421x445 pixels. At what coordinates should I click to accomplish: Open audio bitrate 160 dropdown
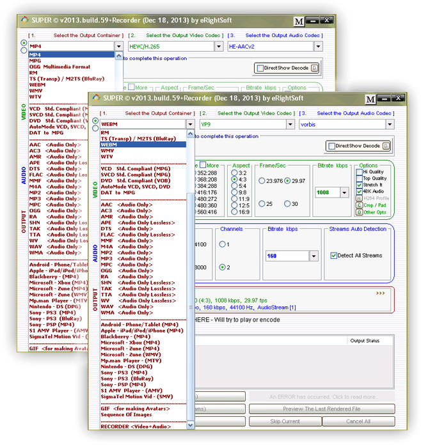click(x=314, y=256)
